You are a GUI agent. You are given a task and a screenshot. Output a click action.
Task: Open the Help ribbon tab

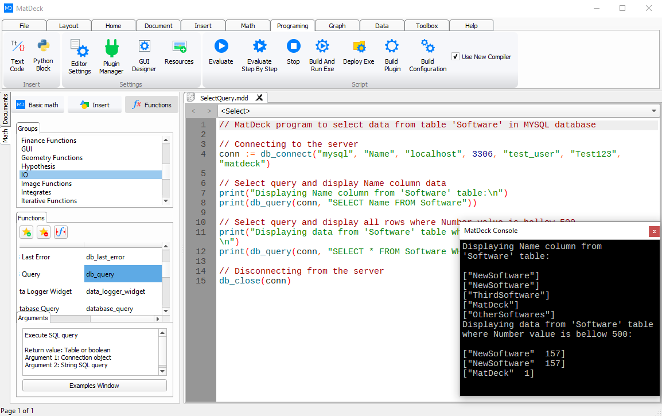click(x=472, y=26)
